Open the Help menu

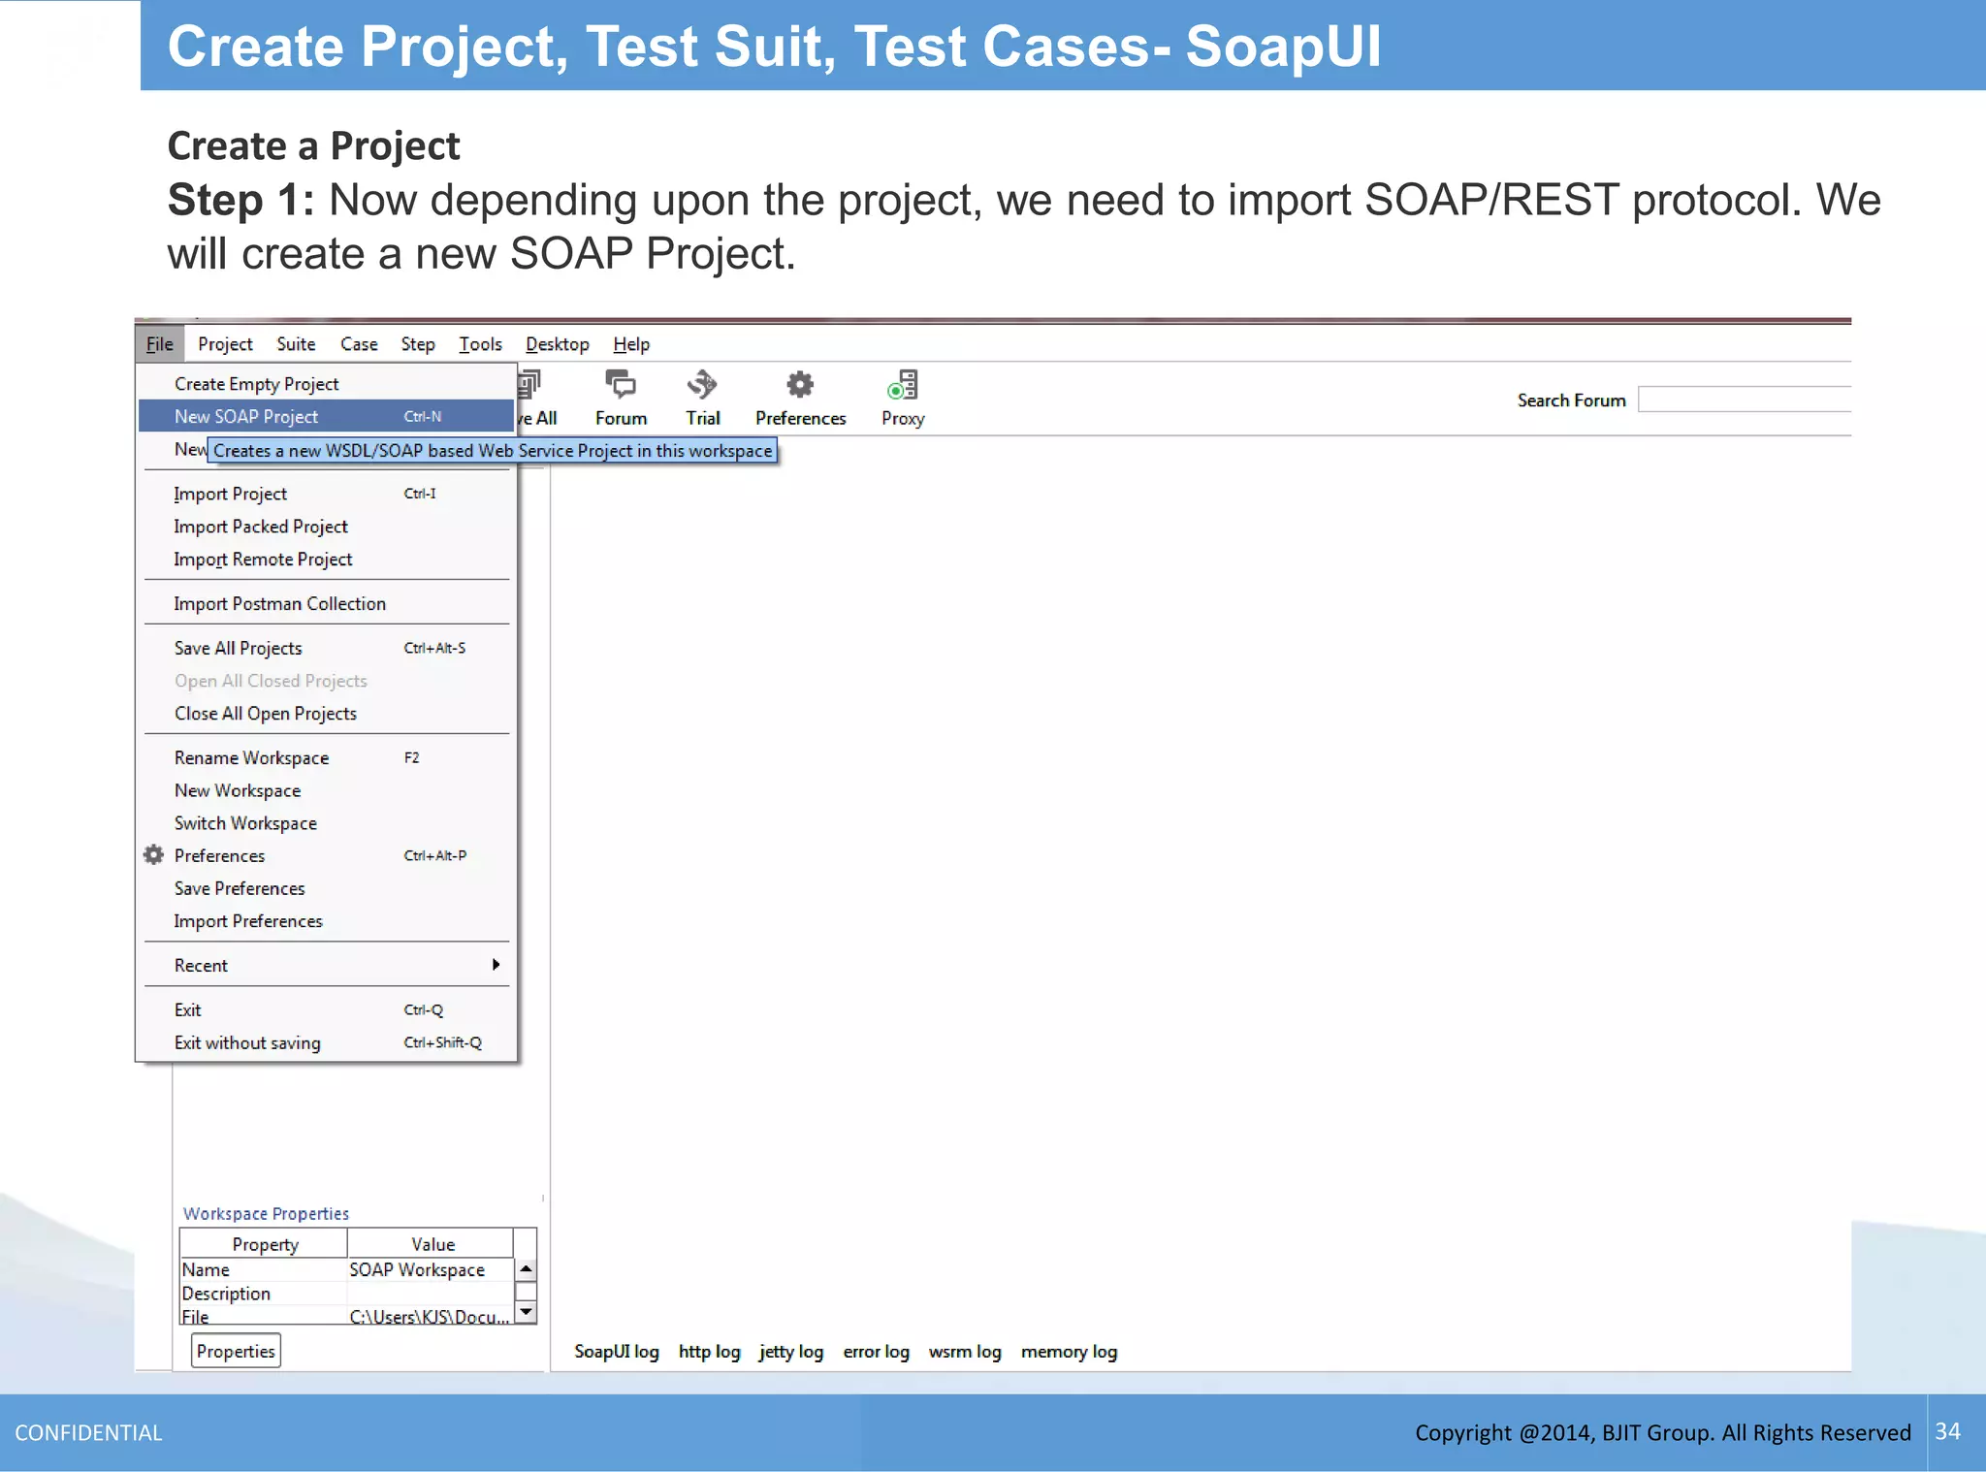click(x=631, y=344)
